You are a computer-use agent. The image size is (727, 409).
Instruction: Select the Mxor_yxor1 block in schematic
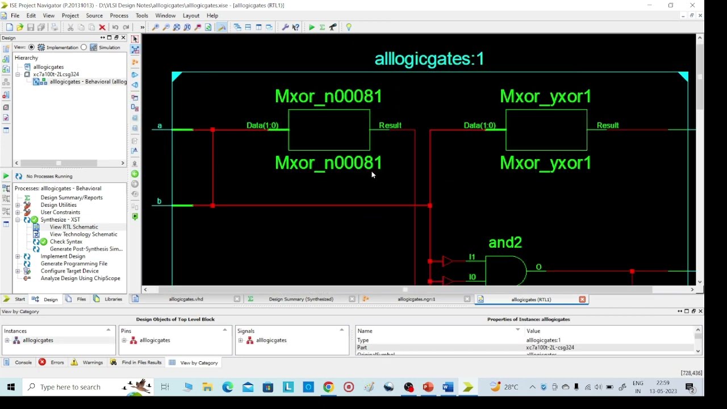tap(546, 130)
